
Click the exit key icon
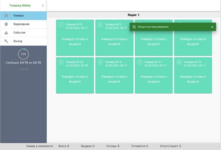6,41
